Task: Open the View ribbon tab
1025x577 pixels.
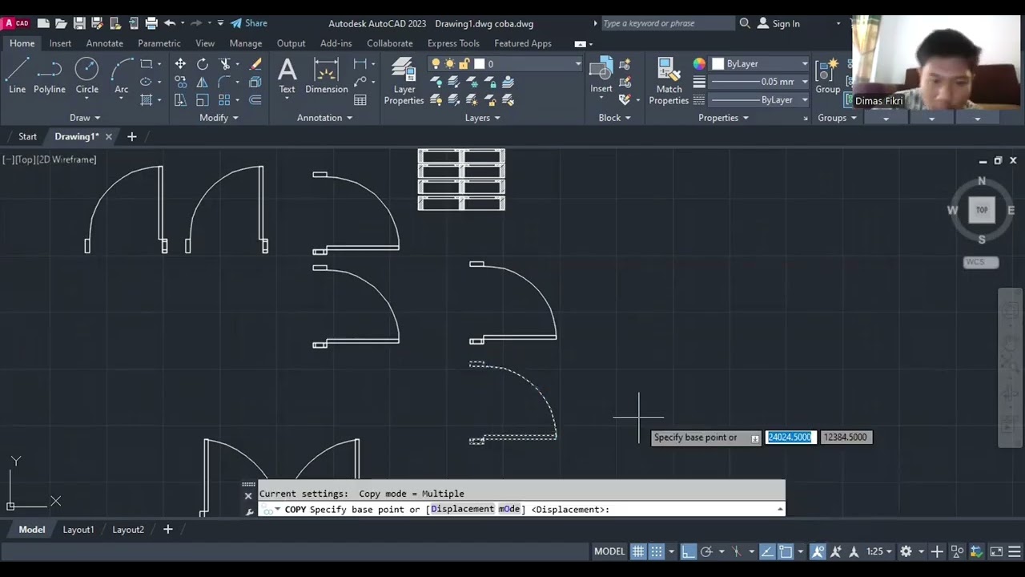Action: (205, 43)
